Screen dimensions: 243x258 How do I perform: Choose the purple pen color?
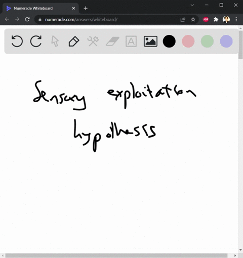[226, 41]
